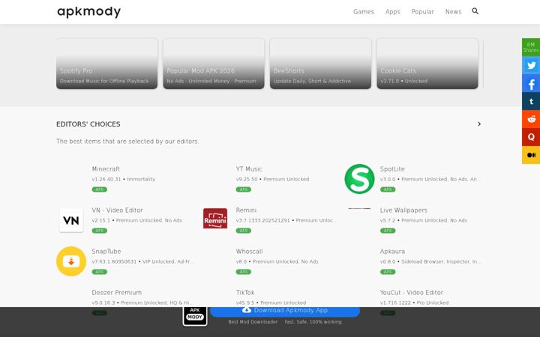
Task: Go to the Popular page
Action: tap(422, 12)
